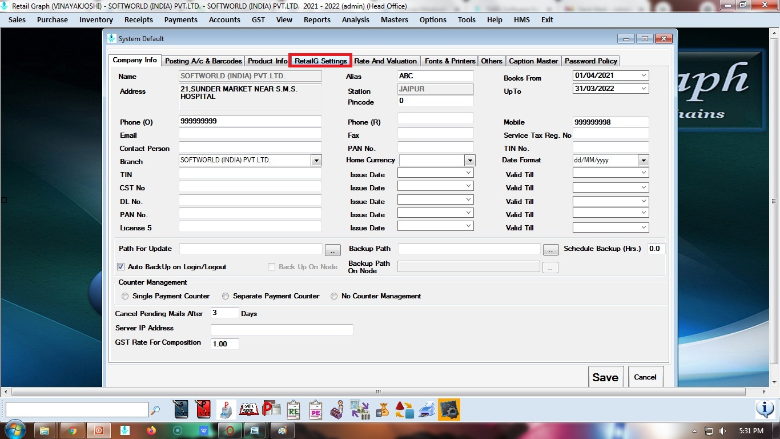Expand the Home Currency dropdown
Screen dimensions: 780x439
(470, 161)
